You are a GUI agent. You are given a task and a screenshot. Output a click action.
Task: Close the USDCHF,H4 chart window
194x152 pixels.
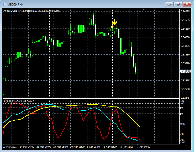187,4
